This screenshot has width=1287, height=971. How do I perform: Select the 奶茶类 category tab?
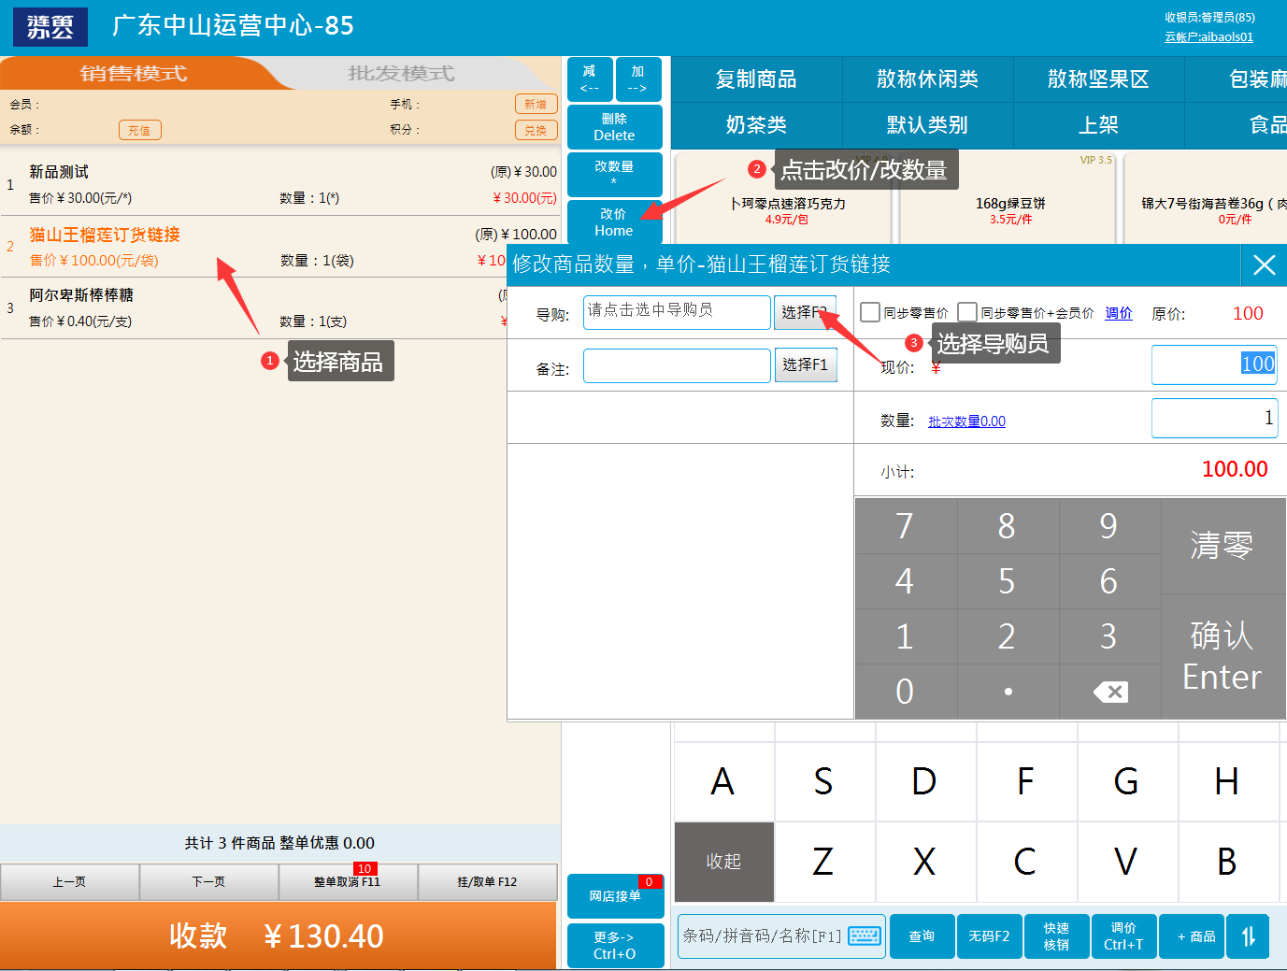click(756, 125)
